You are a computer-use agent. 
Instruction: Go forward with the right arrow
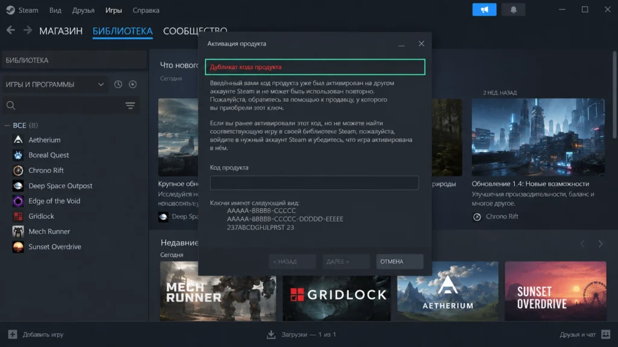click(27, 30)
